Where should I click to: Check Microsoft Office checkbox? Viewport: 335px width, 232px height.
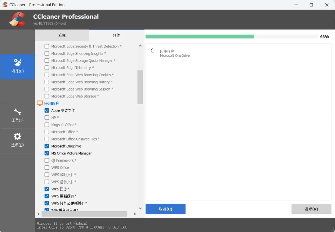tap(47, 132)
